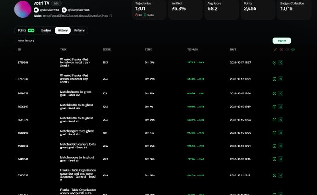Filter by the red failed icon in header
Viewport: 317px width, 195px height.
point(281,49)
